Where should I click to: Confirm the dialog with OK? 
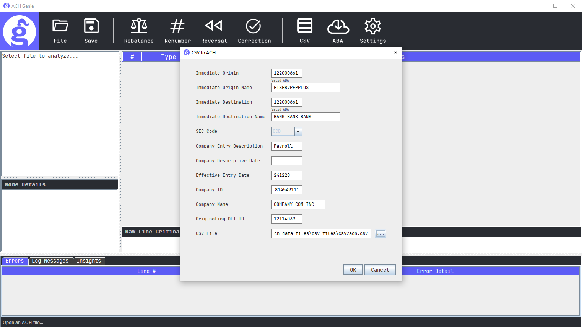pyautogui.click(x=353, y=270)
